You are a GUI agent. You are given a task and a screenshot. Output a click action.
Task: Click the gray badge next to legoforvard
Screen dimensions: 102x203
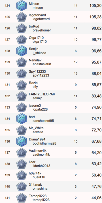(x=22, y=17)
